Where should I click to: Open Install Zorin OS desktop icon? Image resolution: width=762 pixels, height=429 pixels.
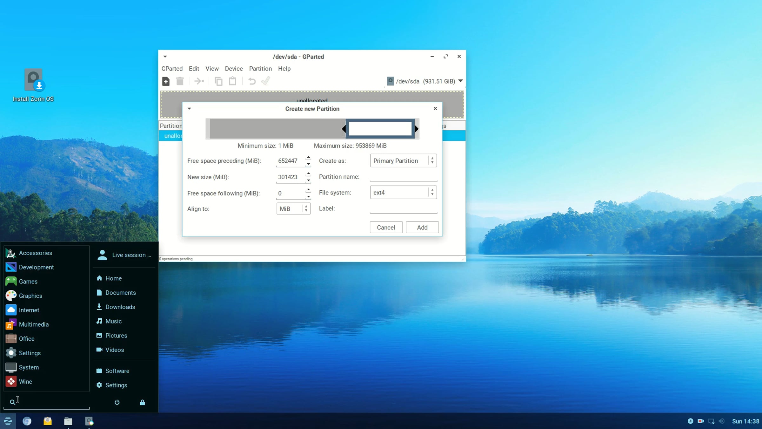33,85
